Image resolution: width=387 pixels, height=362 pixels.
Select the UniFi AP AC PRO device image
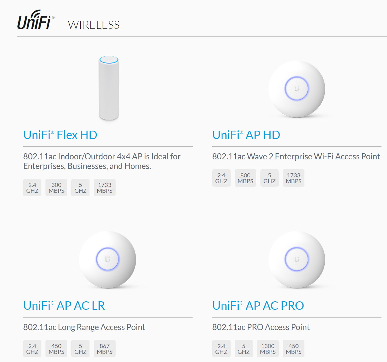[x=297, y=260]
